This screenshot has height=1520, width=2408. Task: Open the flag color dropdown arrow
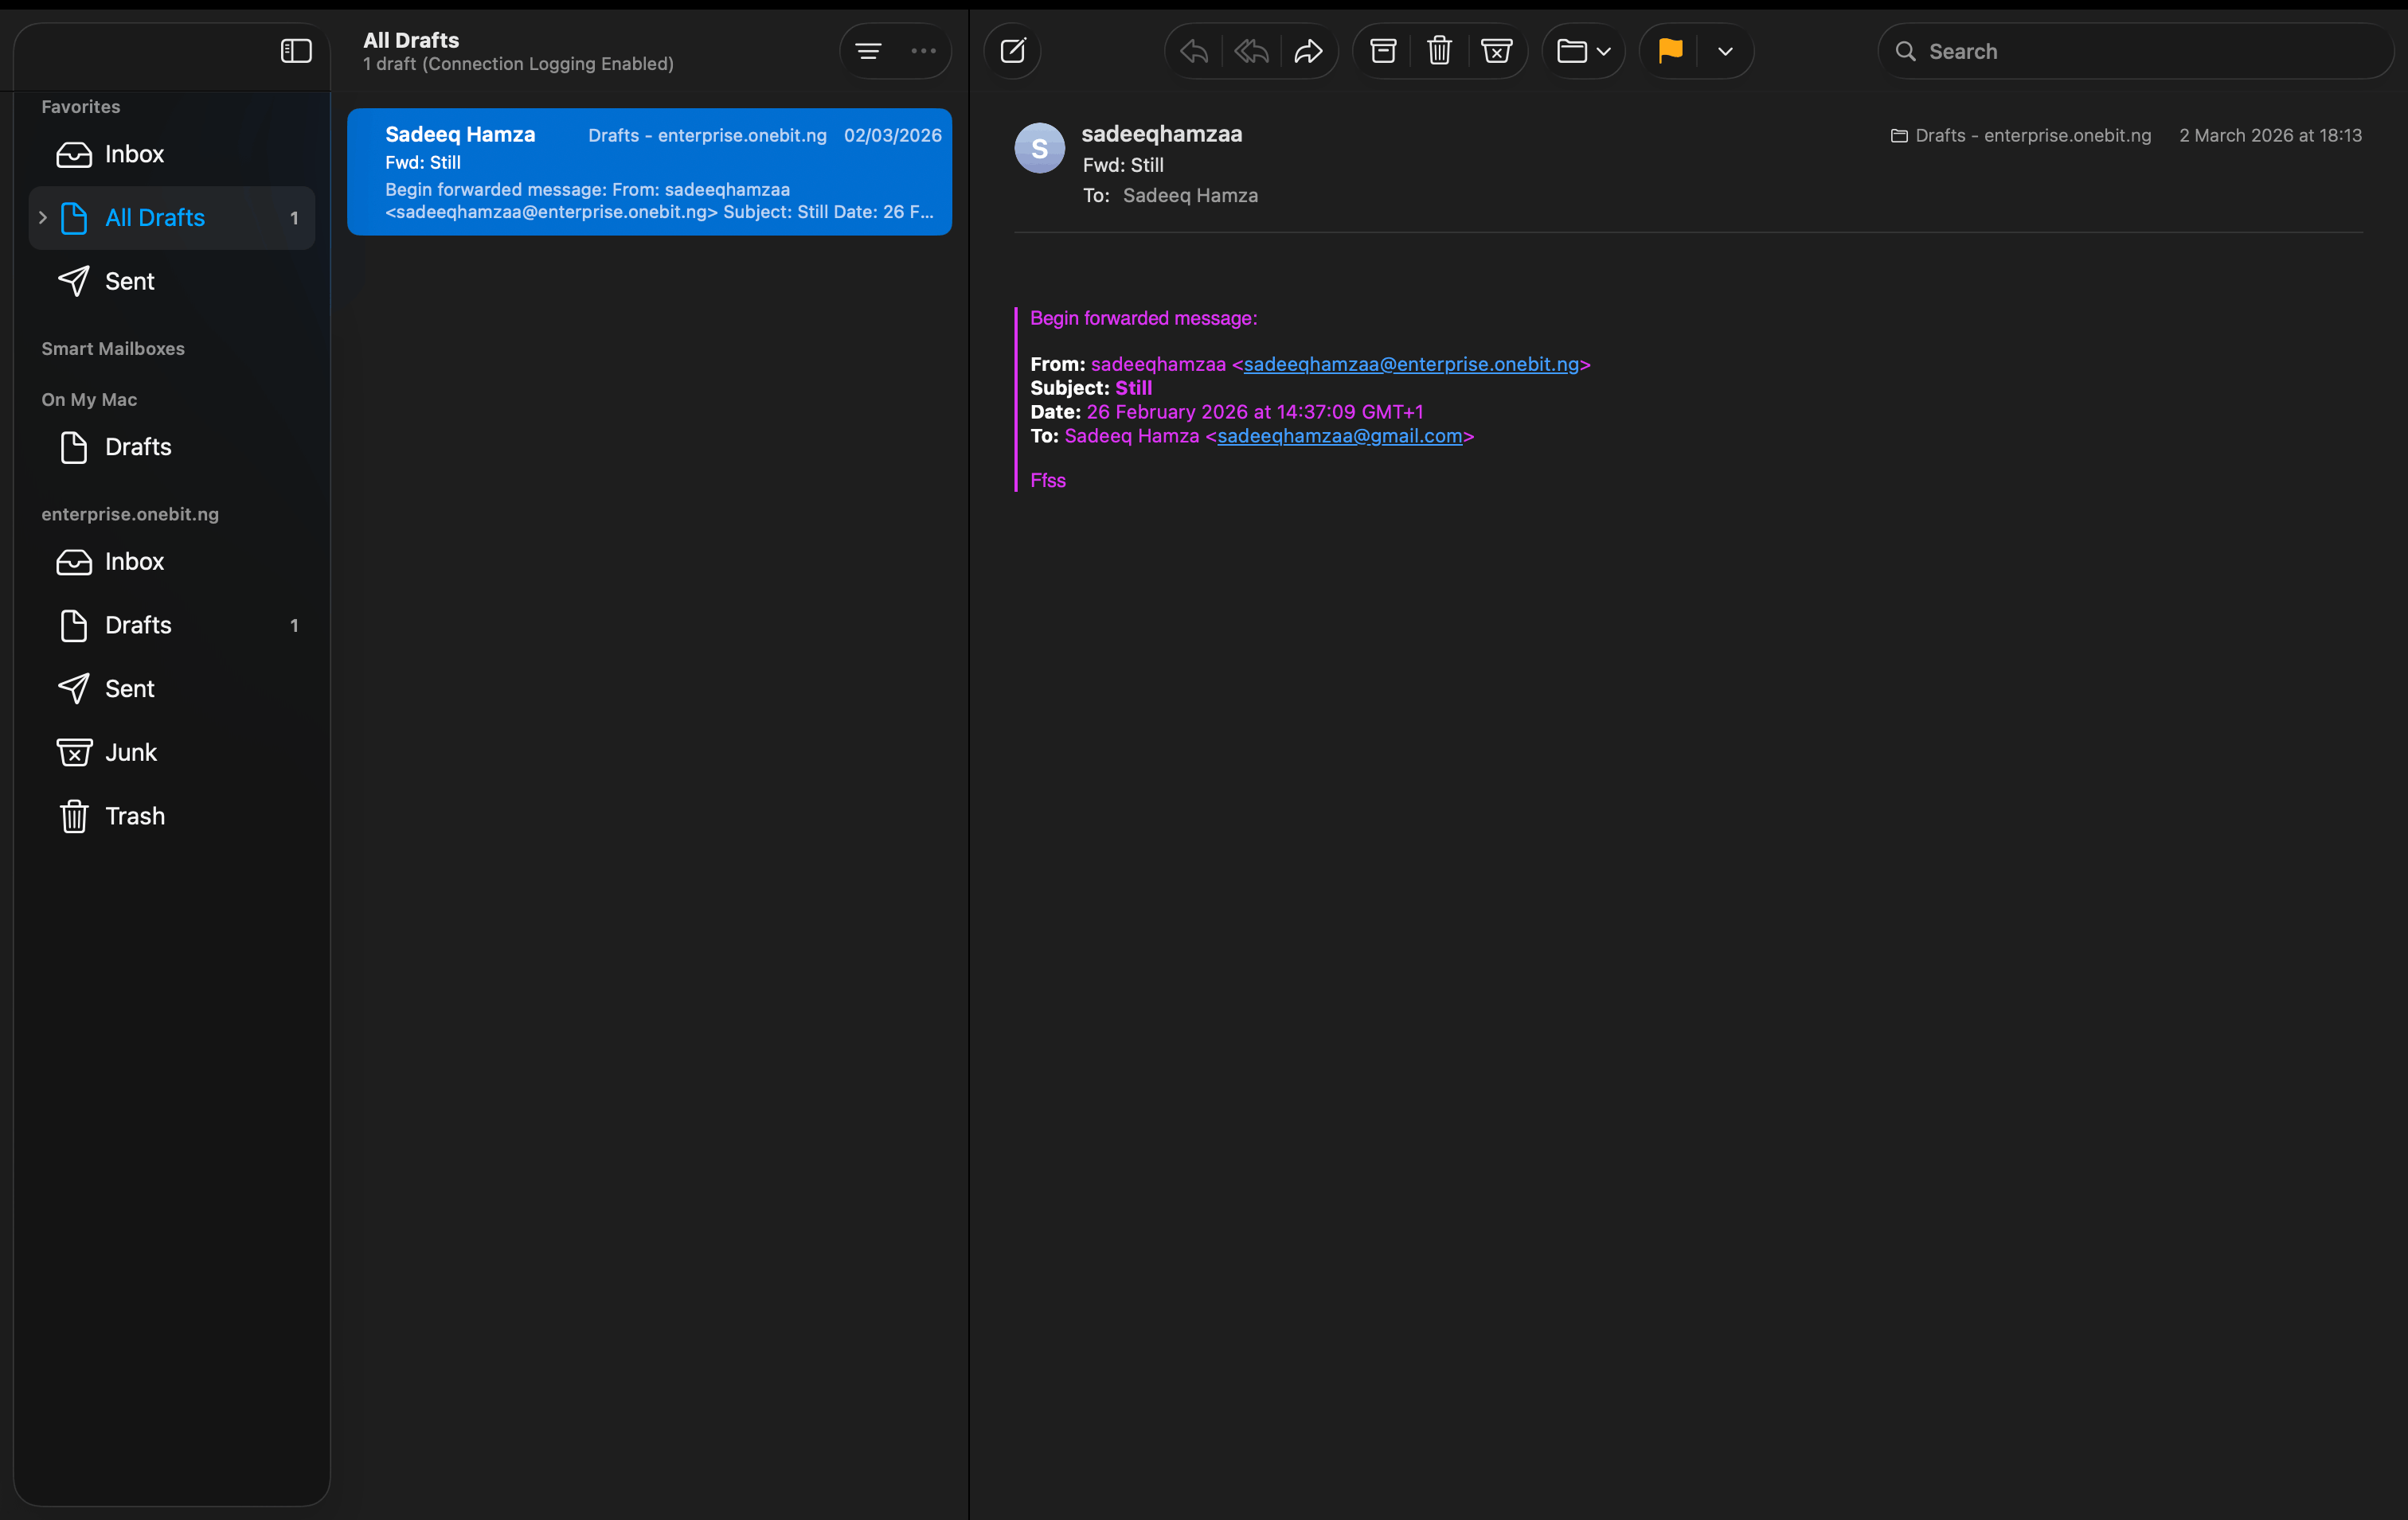(1725, 51)
